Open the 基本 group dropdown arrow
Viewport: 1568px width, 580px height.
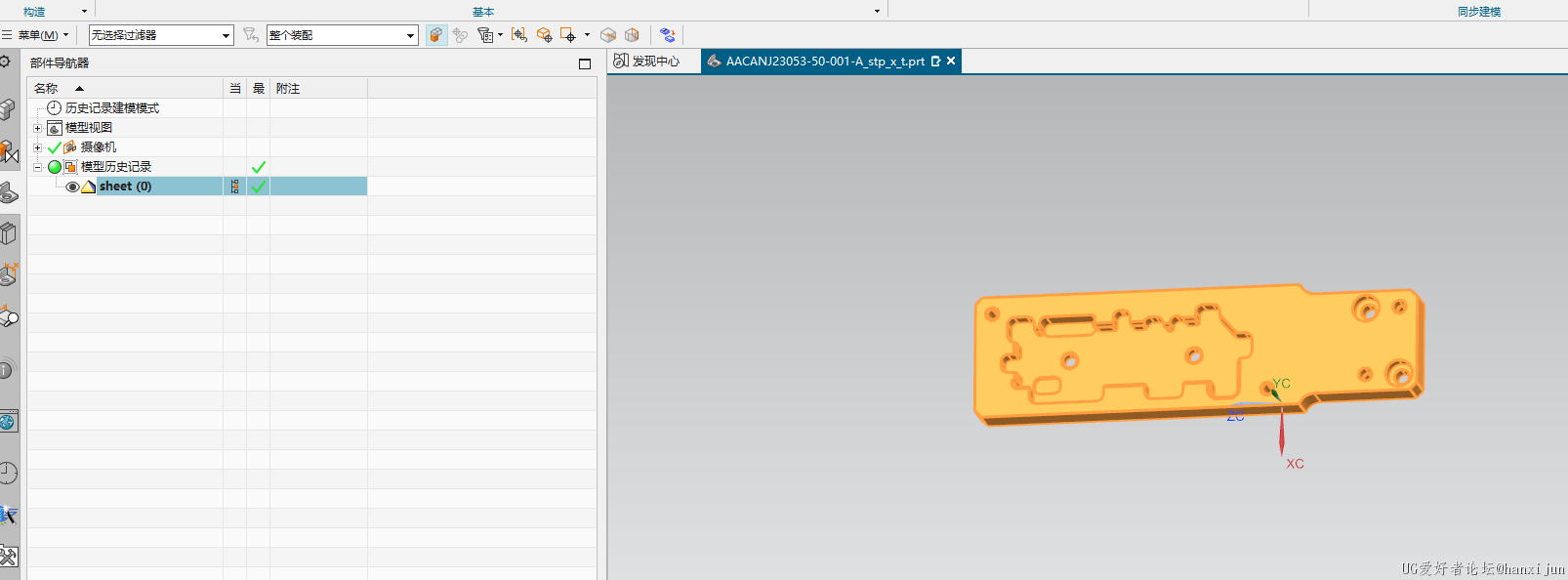point(877,12)
